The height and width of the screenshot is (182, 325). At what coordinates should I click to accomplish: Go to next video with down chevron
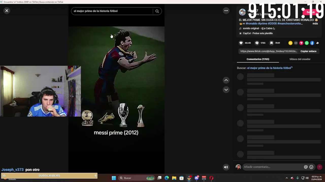pyautogui.click(x=226, y=90)
